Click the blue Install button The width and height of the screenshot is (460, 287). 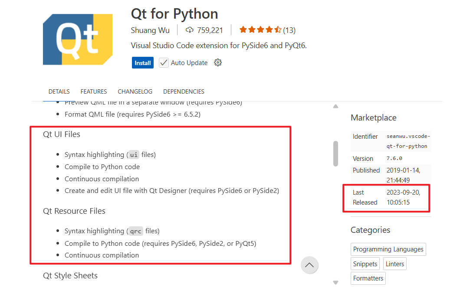143,63
